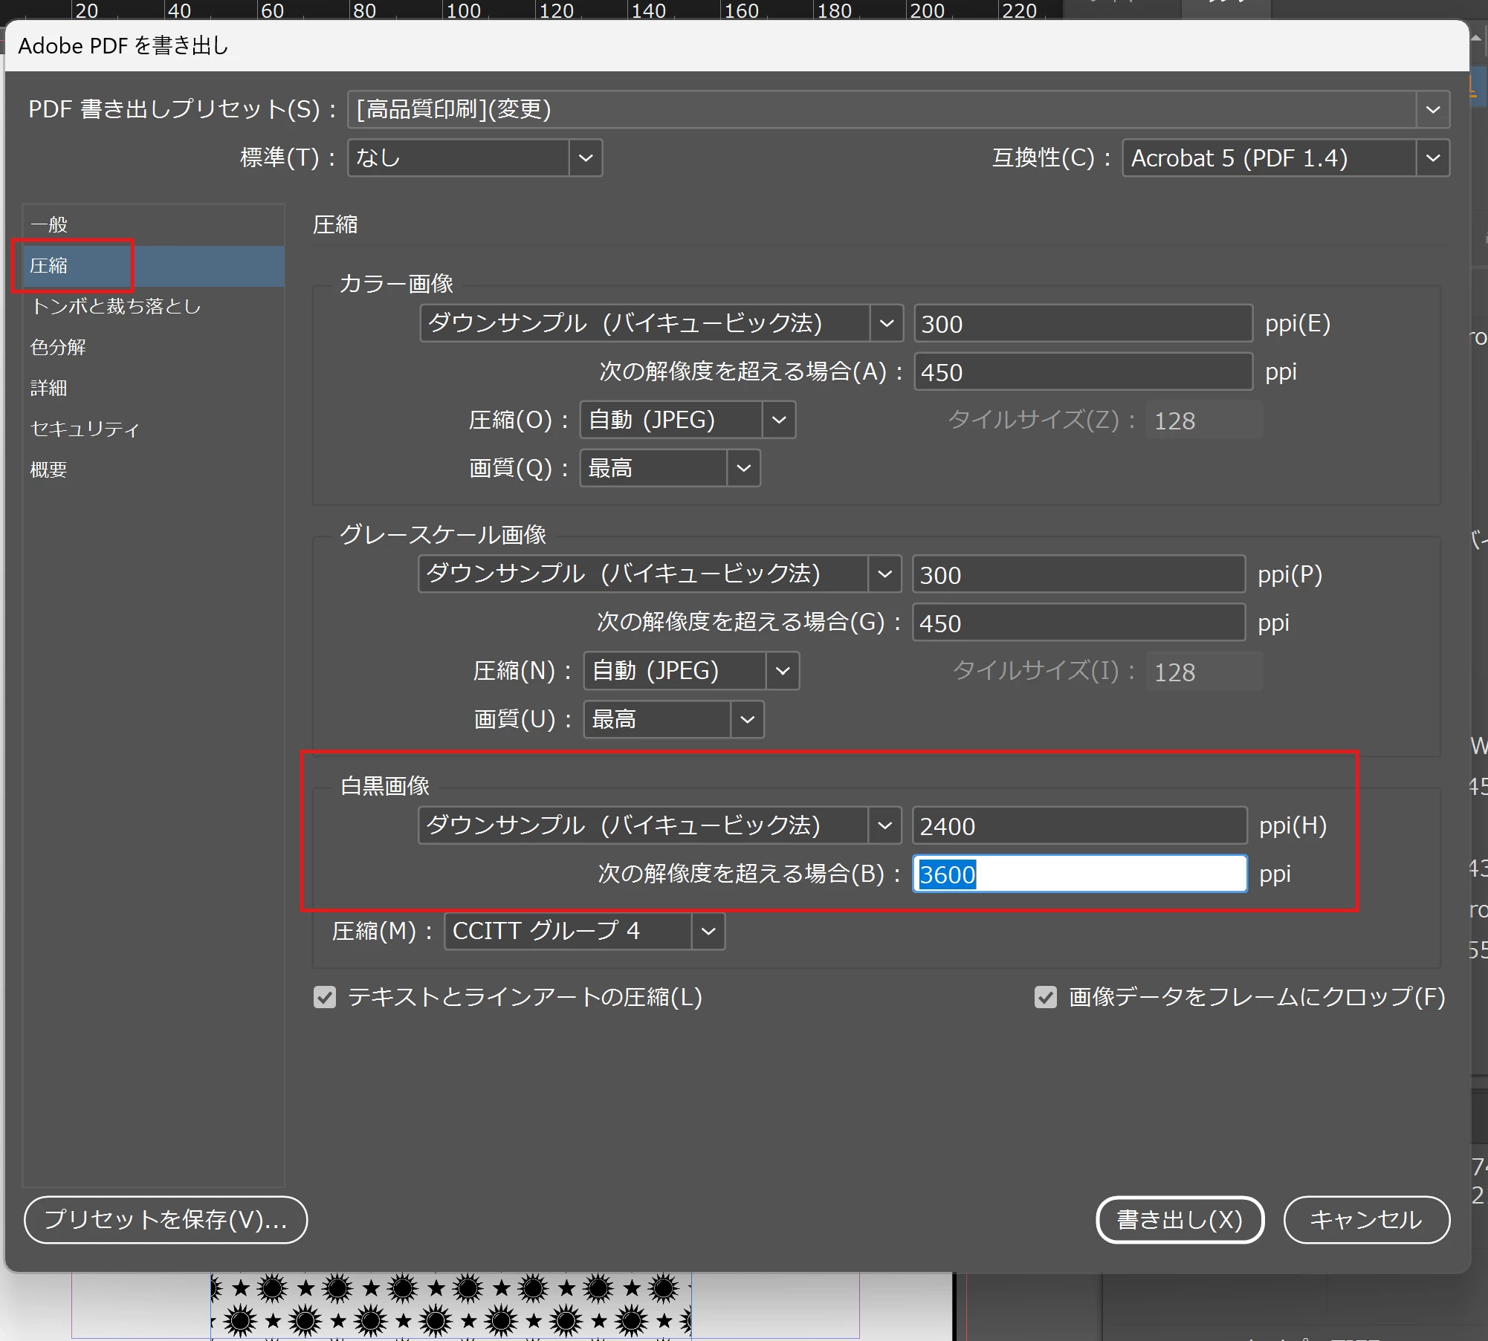This screenshot has width=1488, height=1341.
Task: Toggle 画像データをフレームにクロップ checkbox
Action: point(1046,997)
